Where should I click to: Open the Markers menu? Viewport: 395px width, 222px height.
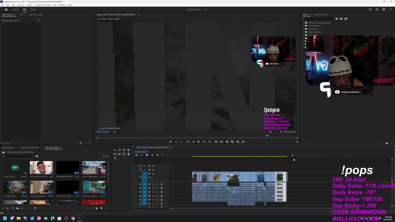(30, 5)
